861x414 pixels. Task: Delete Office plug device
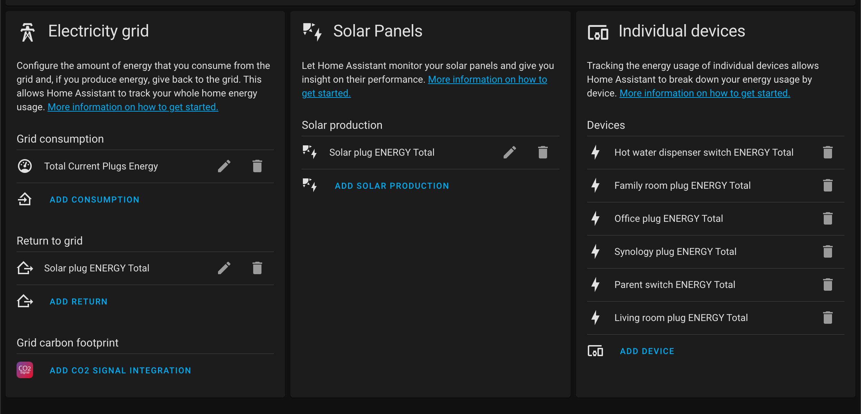(828, 219)
